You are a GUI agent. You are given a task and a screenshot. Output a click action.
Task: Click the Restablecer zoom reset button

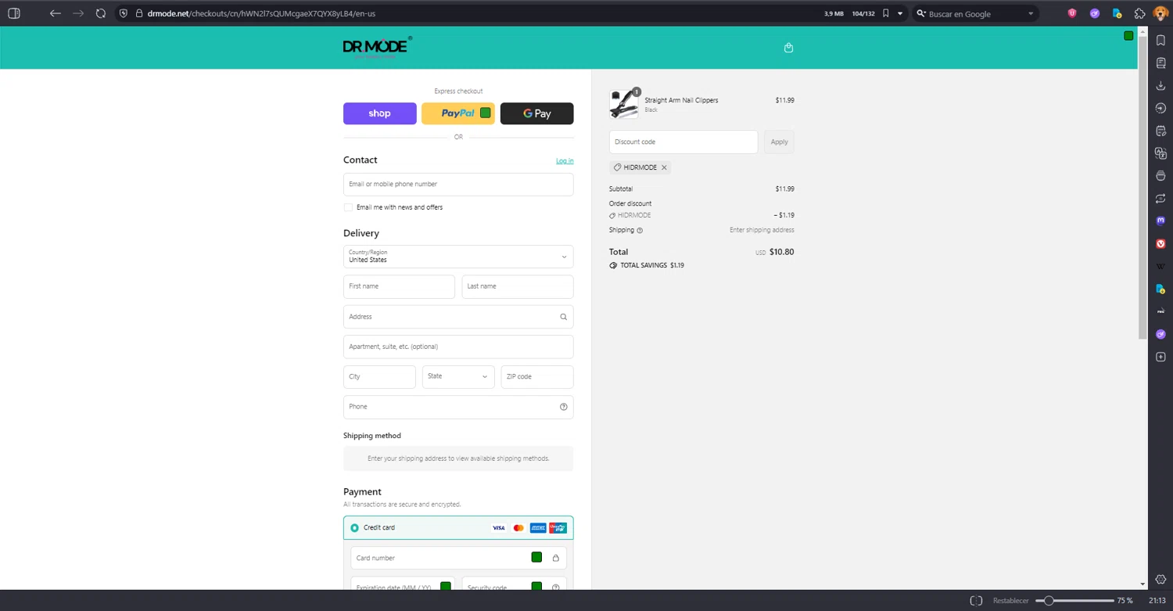(1011, 601)
